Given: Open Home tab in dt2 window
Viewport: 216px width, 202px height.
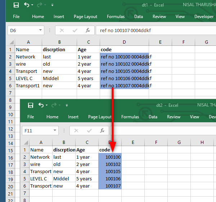Looking at the screenshot, I should (52, 117).
